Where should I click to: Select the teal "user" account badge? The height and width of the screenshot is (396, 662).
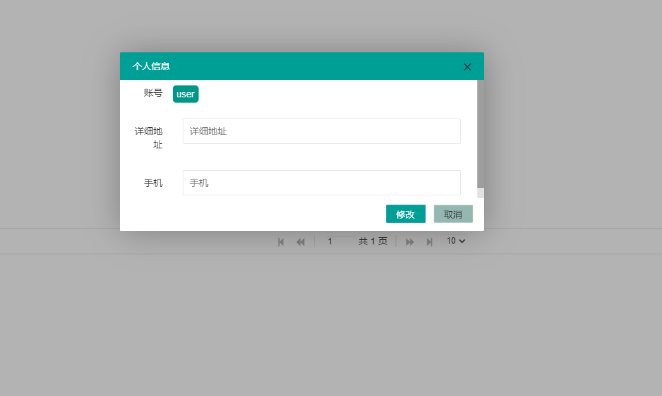(185, 94)
